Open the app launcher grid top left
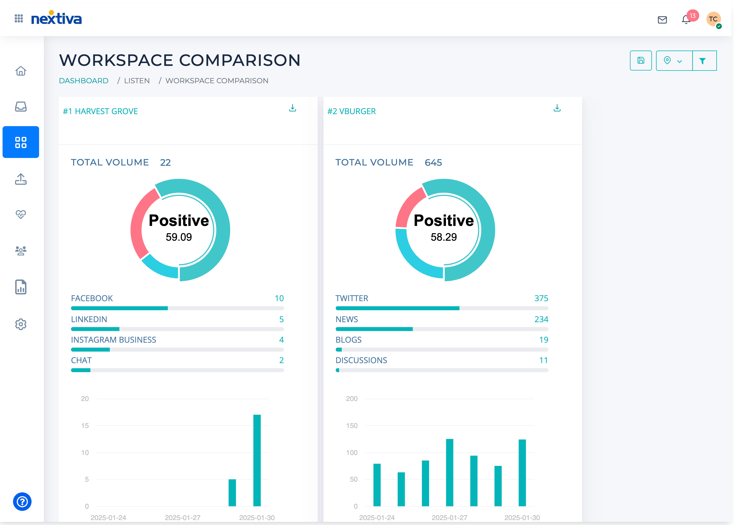Screen dimensions: 734x525 pos(18,18)
